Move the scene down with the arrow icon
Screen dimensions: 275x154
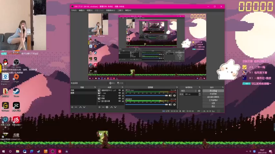[84, 107]
